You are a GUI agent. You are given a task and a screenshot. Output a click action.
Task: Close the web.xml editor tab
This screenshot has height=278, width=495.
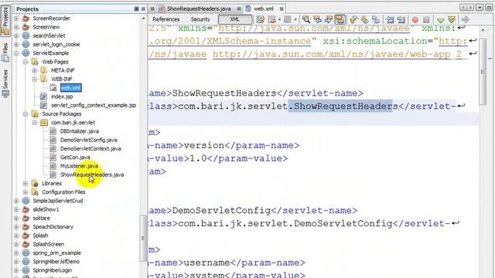282,8
